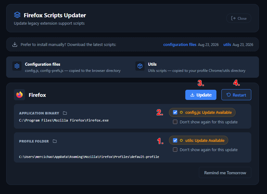Click the "Update legacy extension support scripts" subtitle
This screenshot has width=267, height=194.
pos(49,23)
